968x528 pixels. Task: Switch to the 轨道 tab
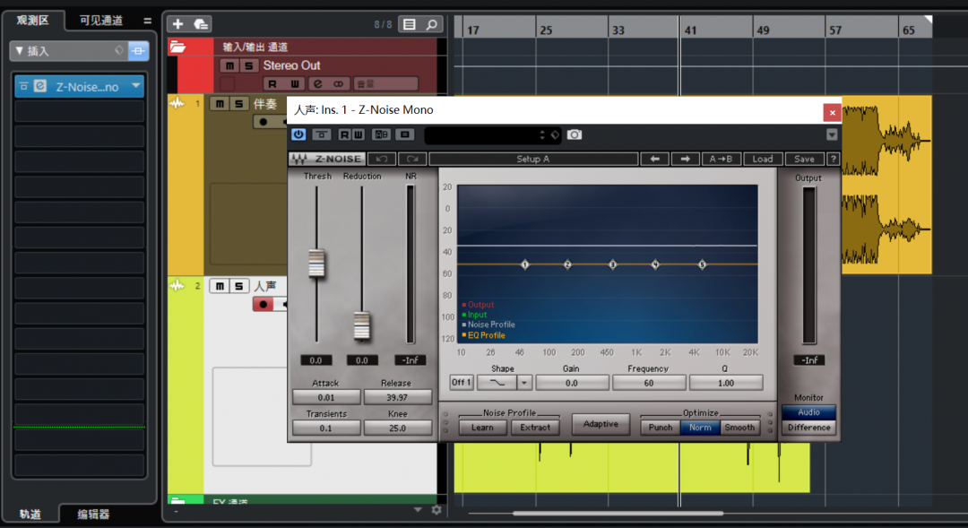point(30,514)
